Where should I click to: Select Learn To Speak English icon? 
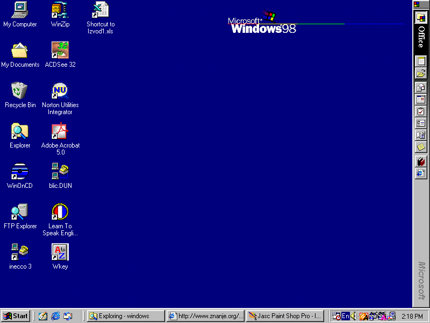point(60,212)
